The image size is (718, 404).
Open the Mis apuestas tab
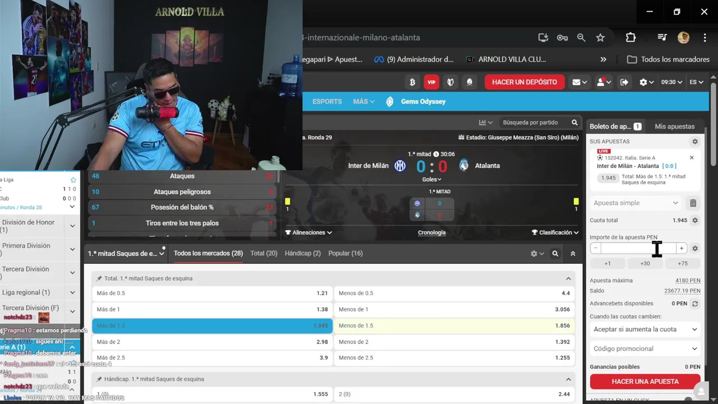coord(674,127)
